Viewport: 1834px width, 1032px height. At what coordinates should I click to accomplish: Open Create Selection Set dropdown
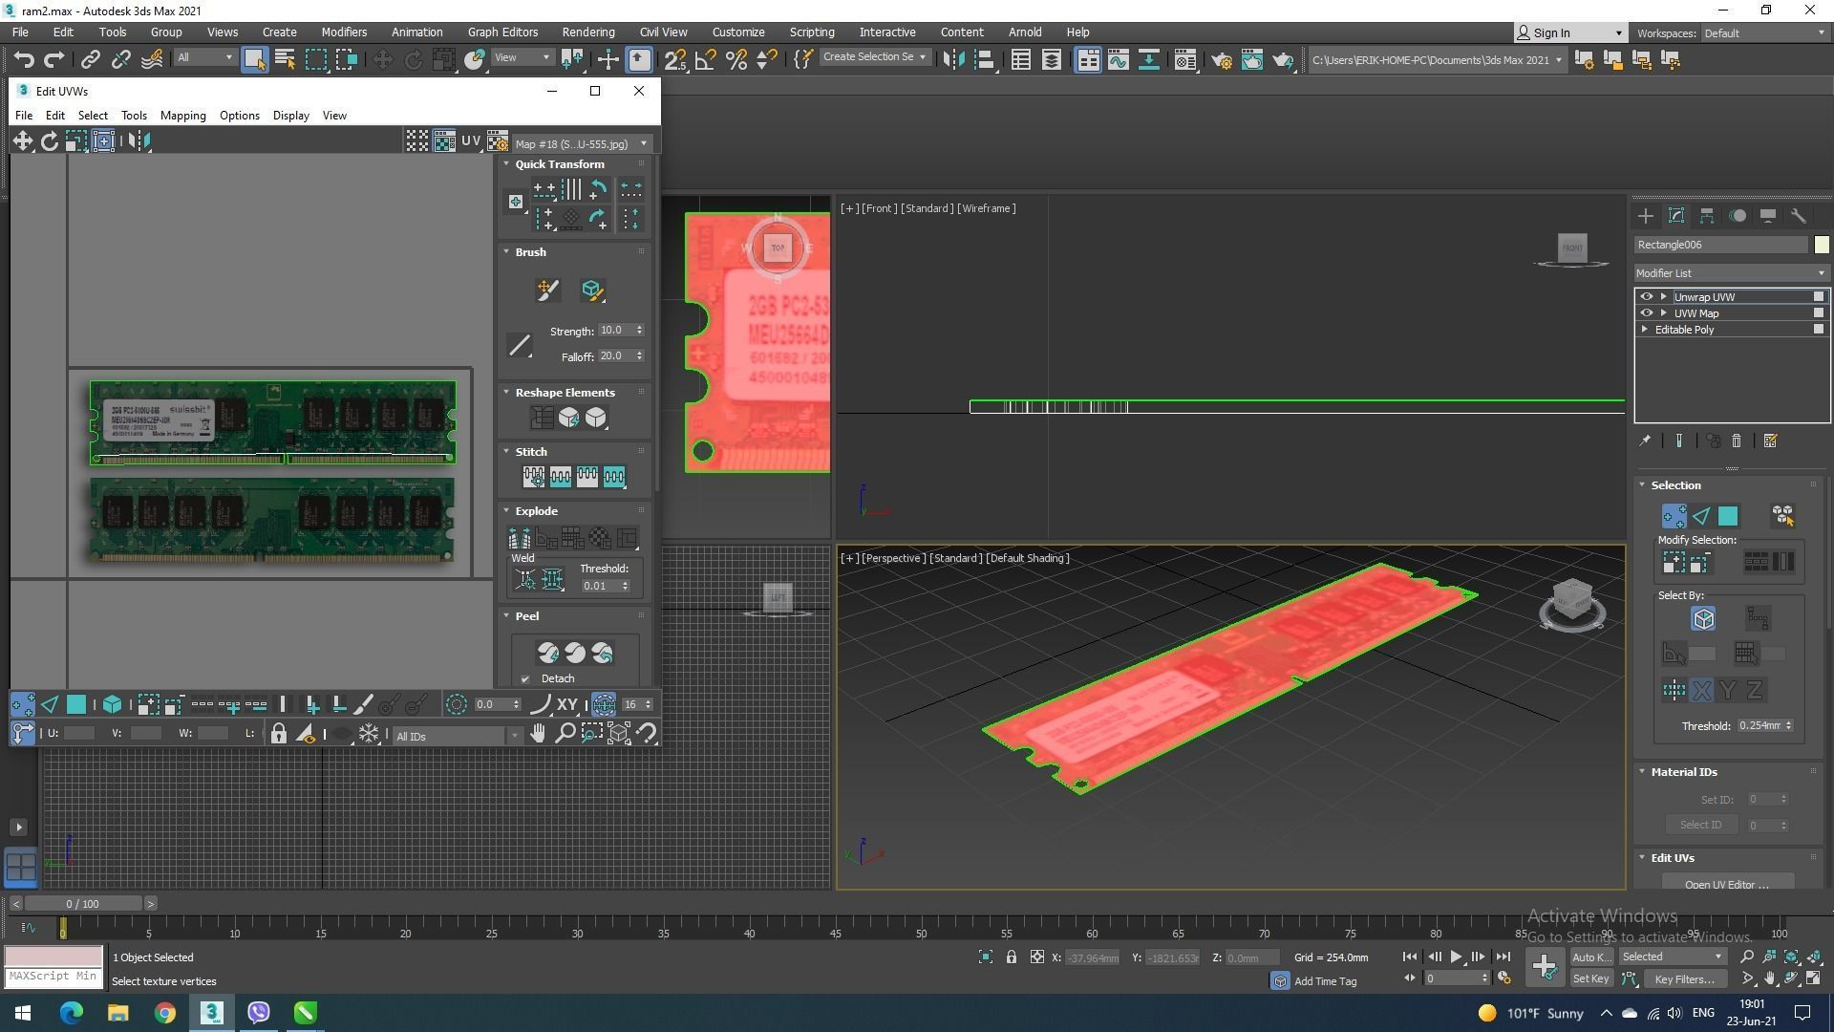pos(874,57)
